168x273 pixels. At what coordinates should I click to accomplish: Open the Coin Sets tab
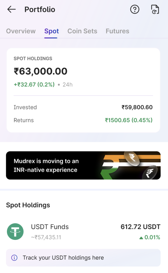click(x=82, y=31)
